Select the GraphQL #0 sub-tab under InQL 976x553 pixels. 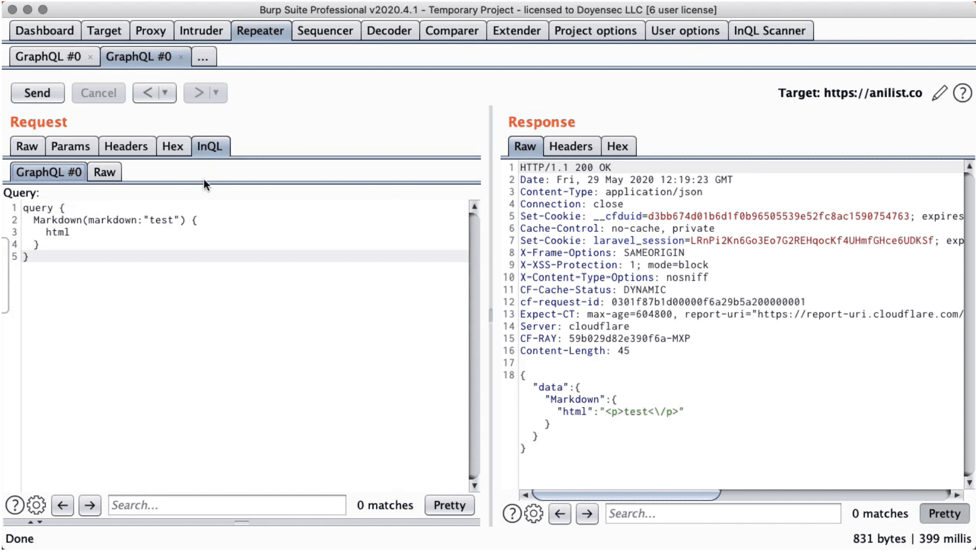(x=49, y=172)
